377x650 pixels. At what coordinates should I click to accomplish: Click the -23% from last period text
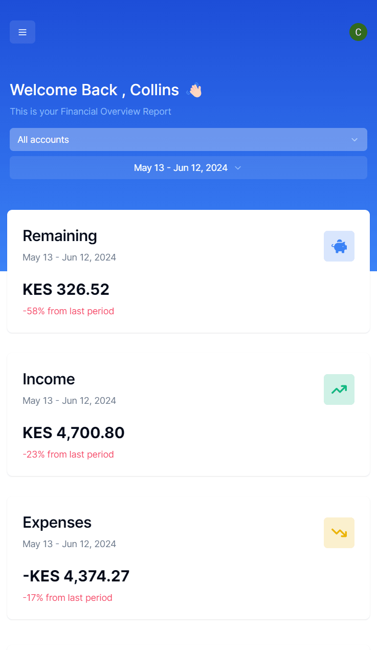[x=68, y=454]
